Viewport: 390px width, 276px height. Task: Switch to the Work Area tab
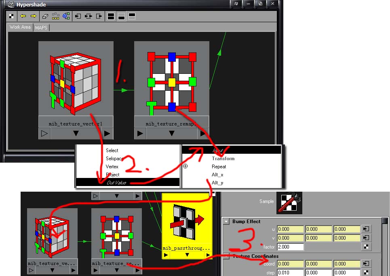click(x=20, y=27)
